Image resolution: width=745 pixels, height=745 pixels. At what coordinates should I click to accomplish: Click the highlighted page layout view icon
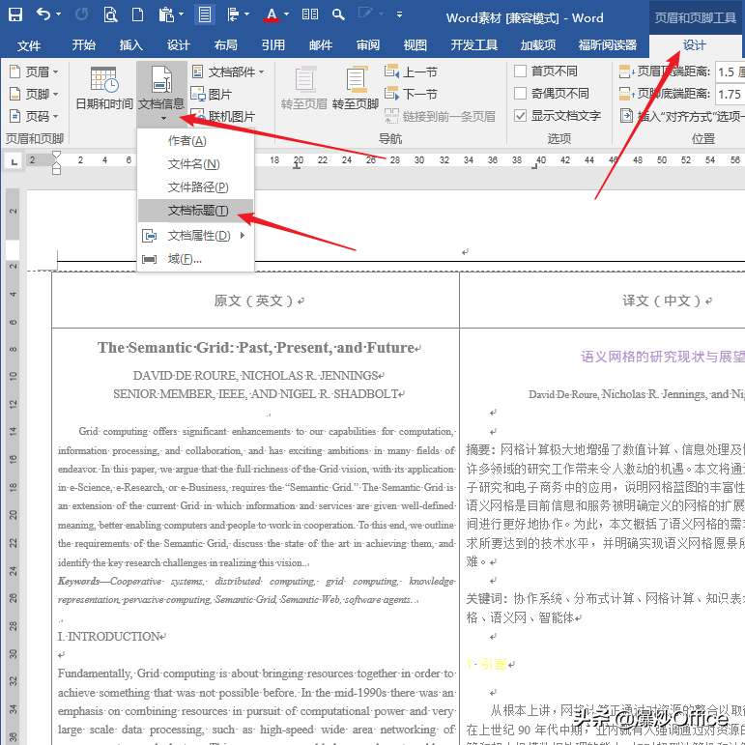(205, 14)
